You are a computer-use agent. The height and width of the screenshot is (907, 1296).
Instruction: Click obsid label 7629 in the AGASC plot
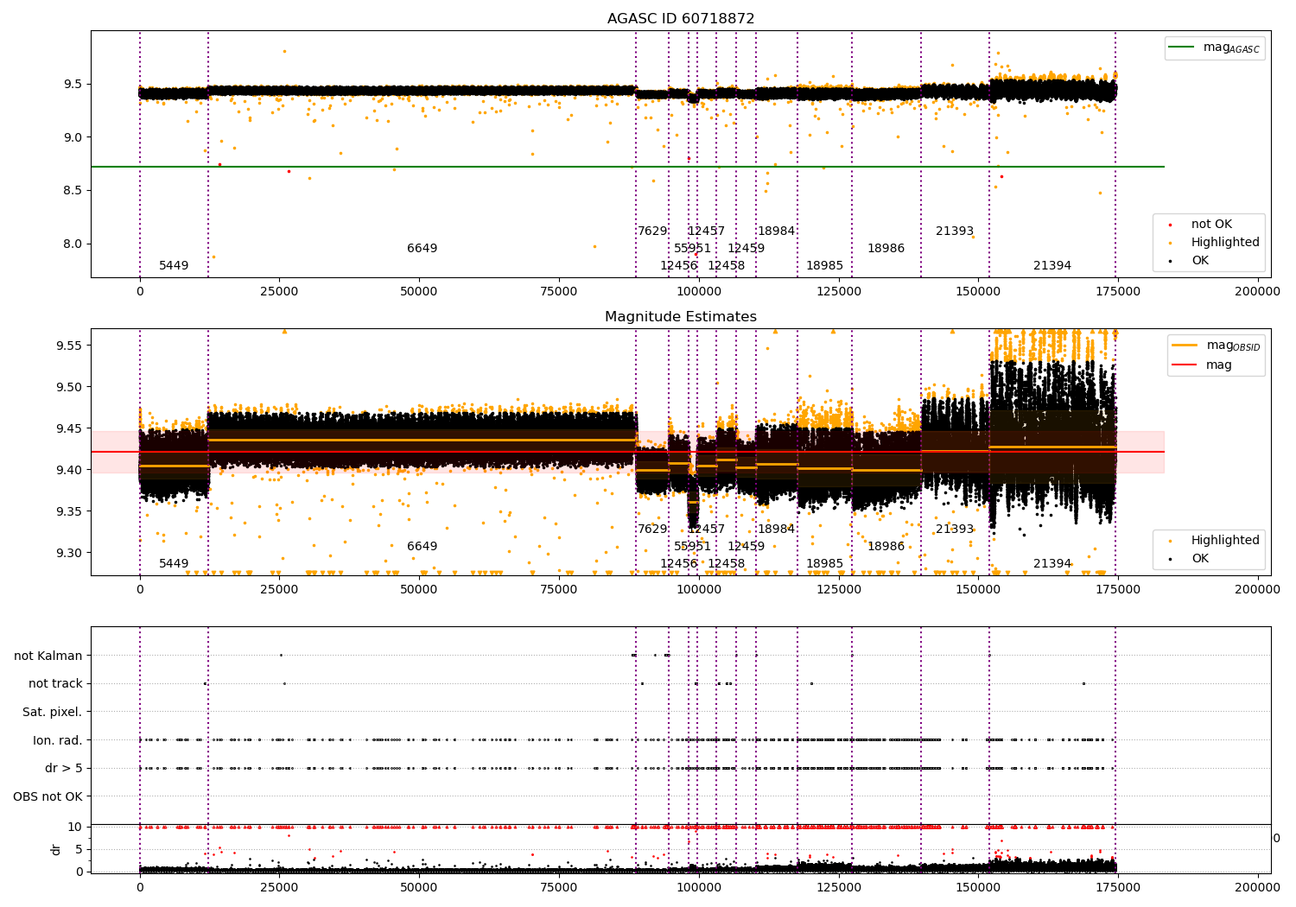[x=652, y=231]
